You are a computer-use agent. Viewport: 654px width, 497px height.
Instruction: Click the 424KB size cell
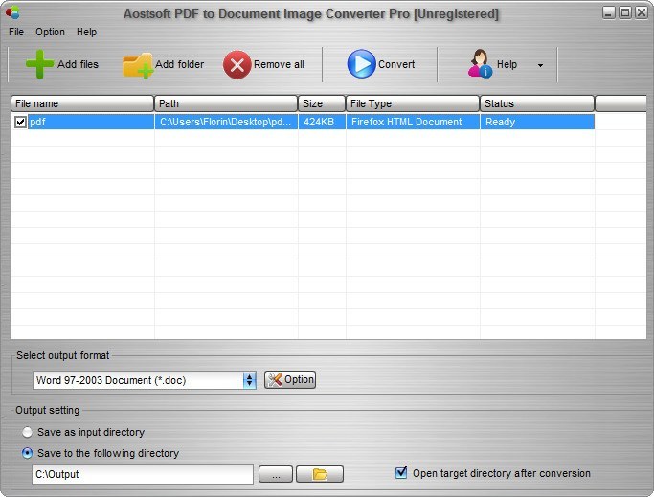[x=322, y=122]
